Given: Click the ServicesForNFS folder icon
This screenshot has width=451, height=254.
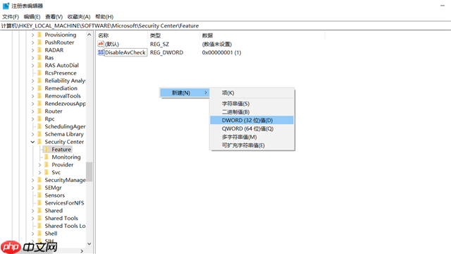Looking at the screenshot, I should point(39,202).
